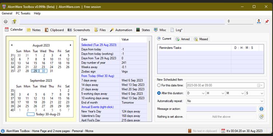Screen dimensions: 273x136
Task: Select the For this date/time radio button
Action: tap(159, 85)
